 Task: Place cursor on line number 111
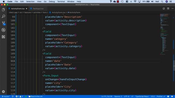point(13,61)
